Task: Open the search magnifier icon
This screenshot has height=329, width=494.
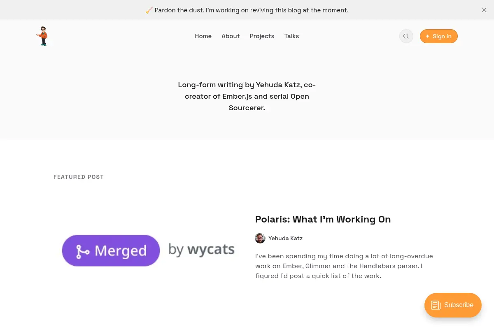Action: 406,36
